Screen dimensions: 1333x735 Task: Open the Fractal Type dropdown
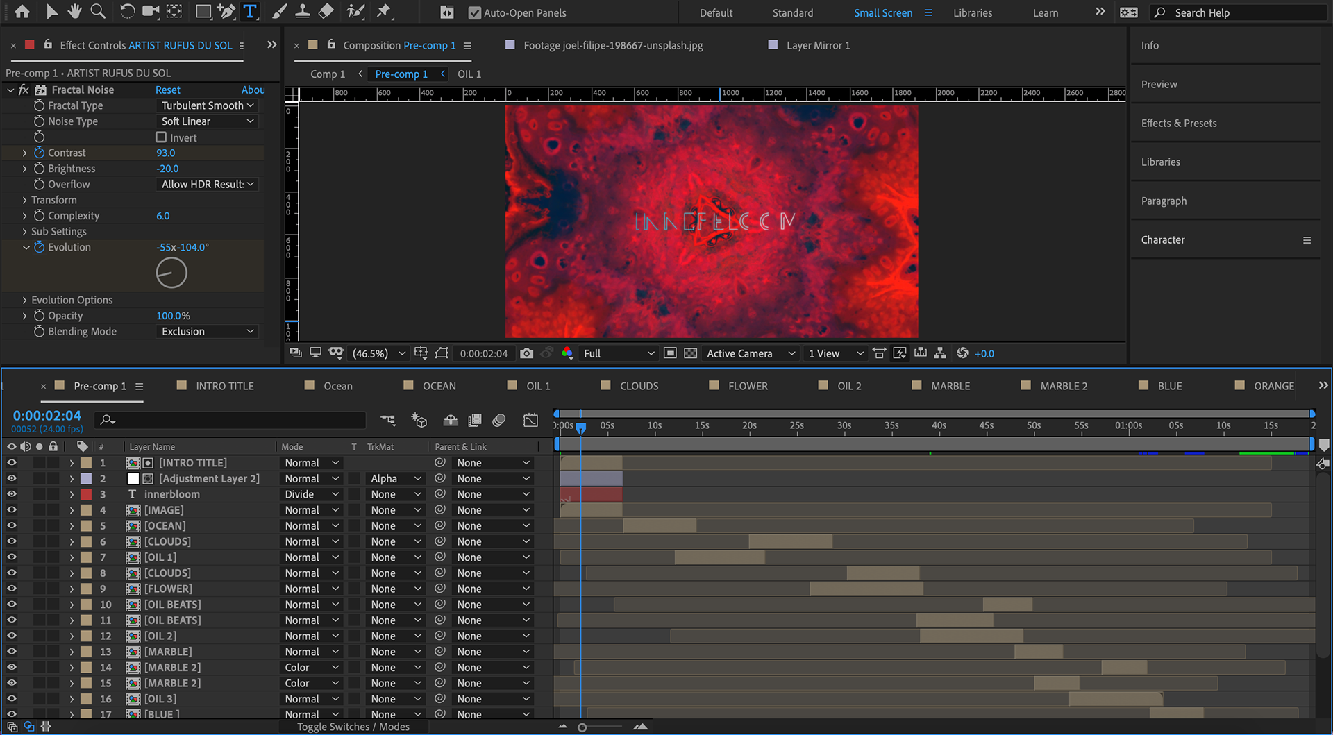click(x=208, y=105)
